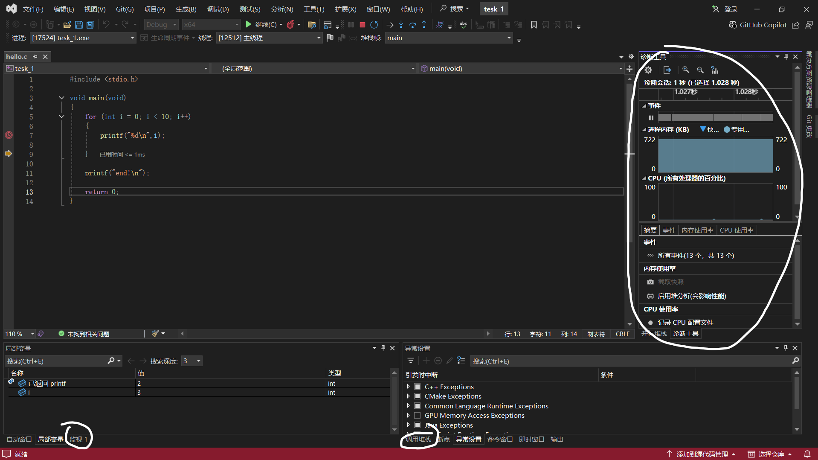The image size is (818, 460).
Task: Open the 文件(F) File menu
Action: coord(33,9)
